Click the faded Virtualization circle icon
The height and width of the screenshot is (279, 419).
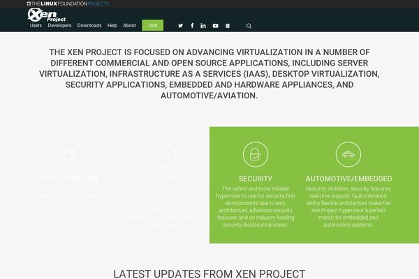70,154
